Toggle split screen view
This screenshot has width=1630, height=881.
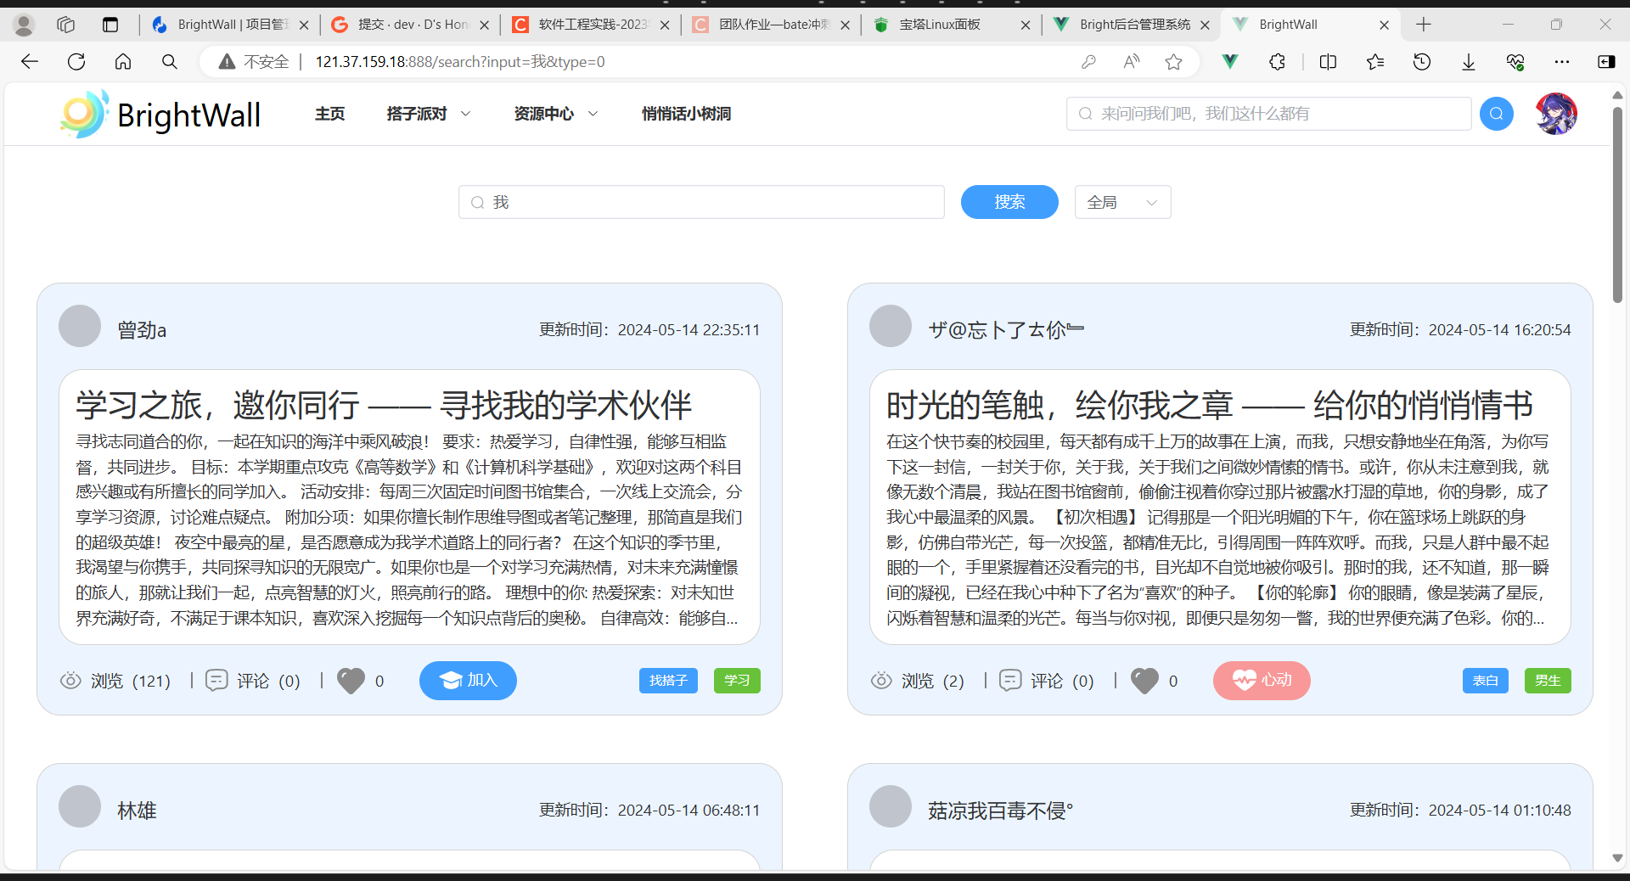pos(1329,61)
